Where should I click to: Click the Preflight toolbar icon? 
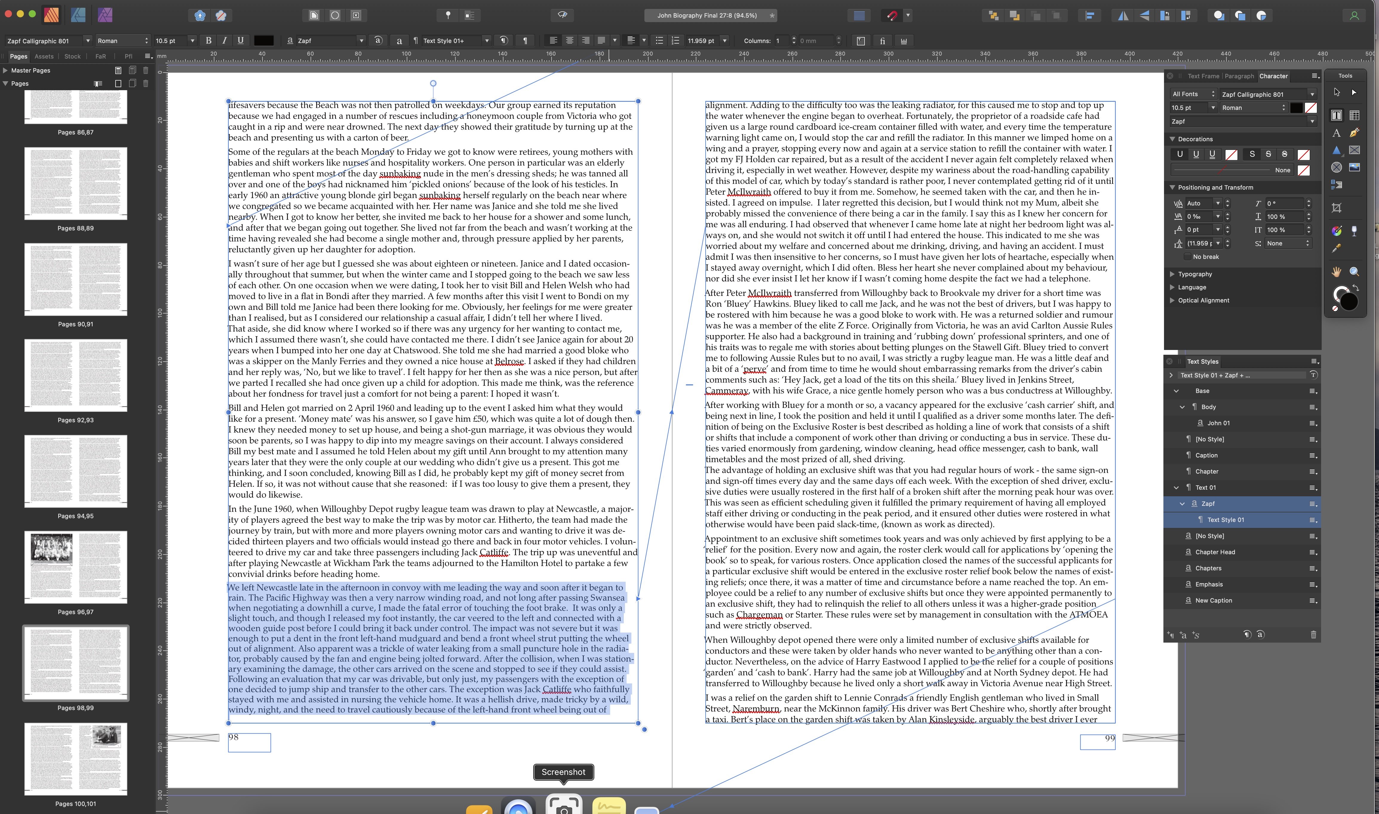562,15
